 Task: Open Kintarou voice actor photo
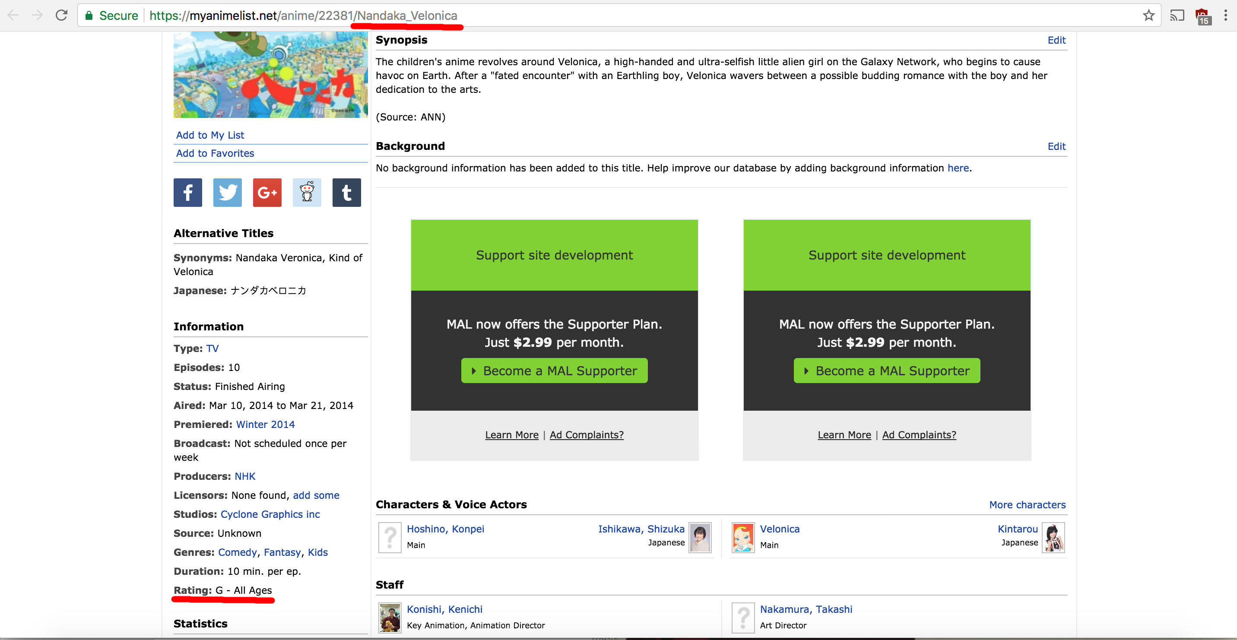coord(1053,537)
